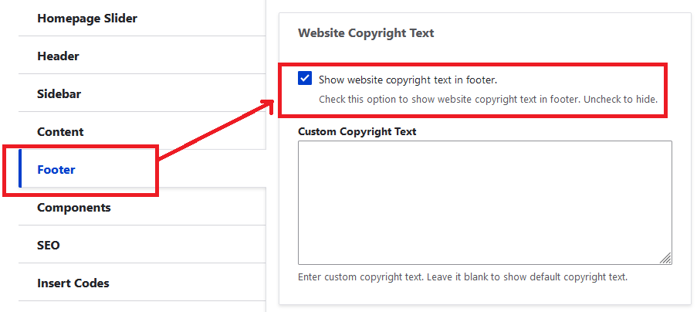Select the active Footer tab
Viewport: 697px width, 312px height.
pyautogui.click(x=56, y=169)
